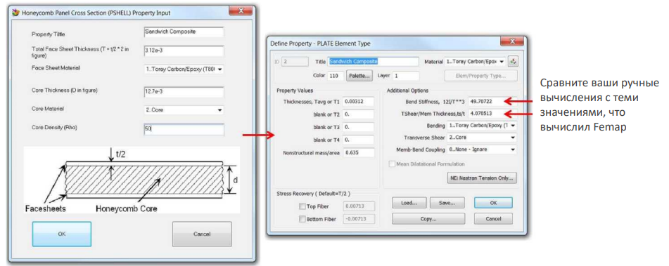Click the "Additional Options" group label

[x=407, y=91]
